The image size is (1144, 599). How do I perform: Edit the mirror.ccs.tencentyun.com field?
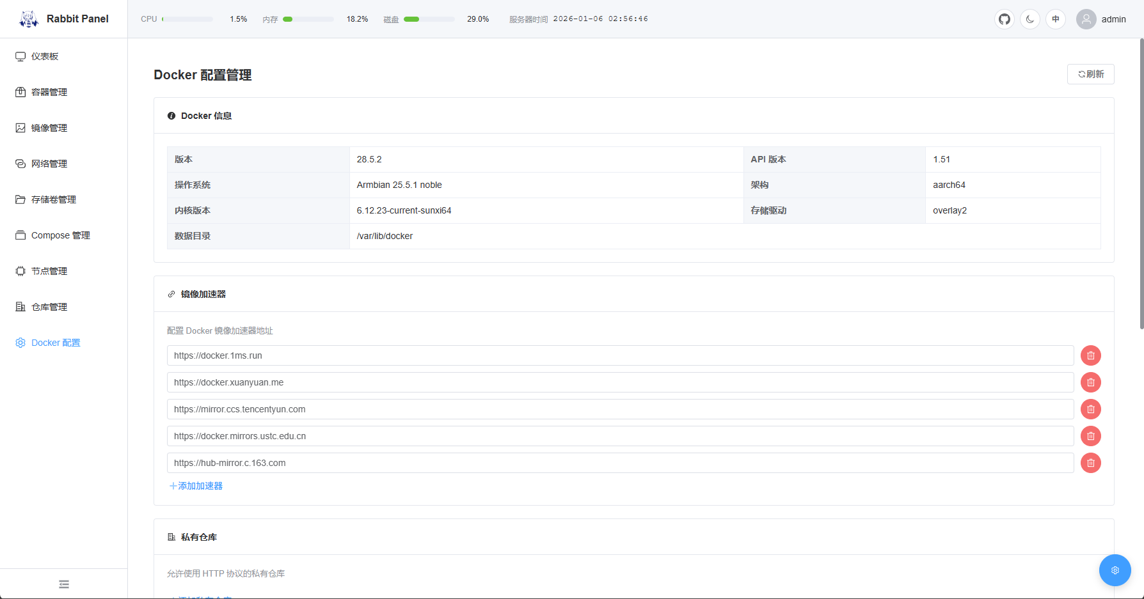pos(621,409)
